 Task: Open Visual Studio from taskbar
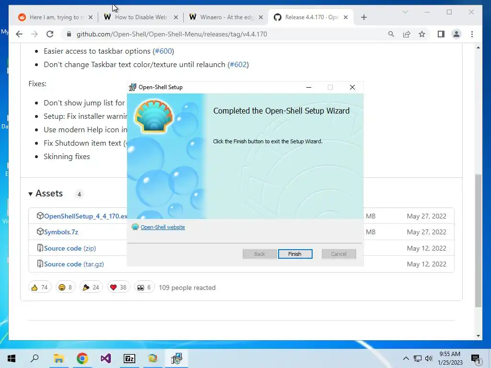click(x=106, y=358)
